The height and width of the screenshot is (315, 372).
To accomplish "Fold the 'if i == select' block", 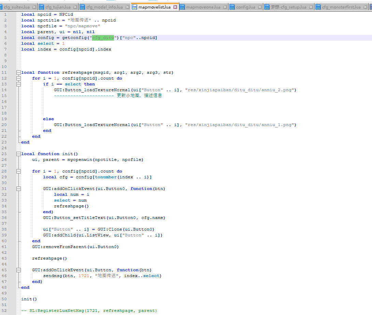I will pyautogui.click(x=18, y=84).
